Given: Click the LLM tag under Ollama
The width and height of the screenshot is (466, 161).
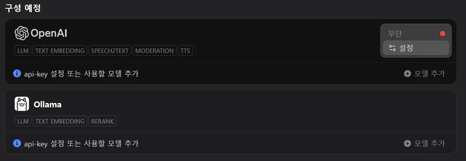Looking at the screenshot, I should pos(23,122).
